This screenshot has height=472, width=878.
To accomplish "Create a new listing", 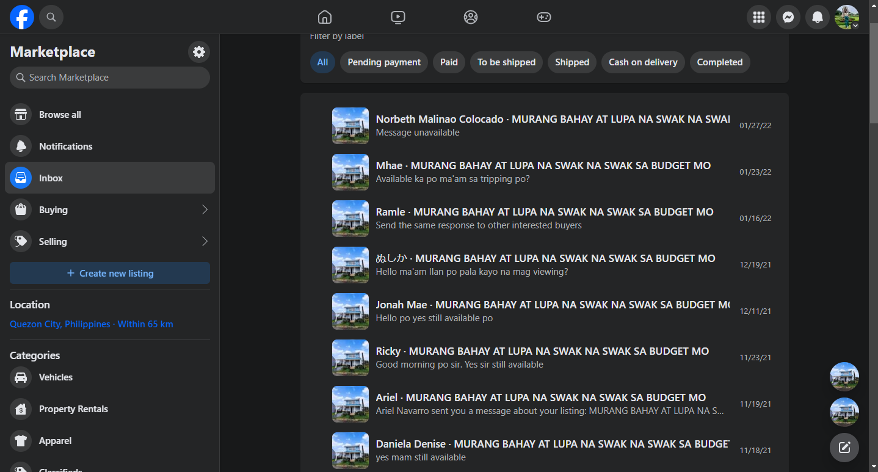I will click(x=110, y=273).
